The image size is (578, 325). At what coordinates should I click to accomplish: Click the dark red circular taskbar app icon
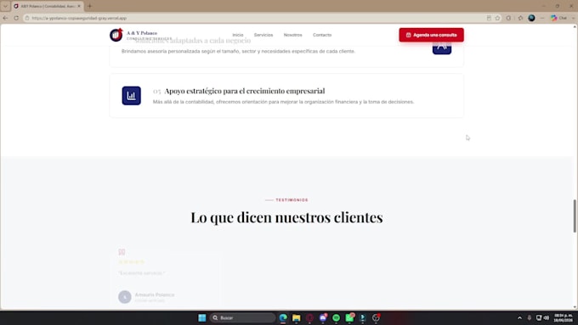[309, 317]
